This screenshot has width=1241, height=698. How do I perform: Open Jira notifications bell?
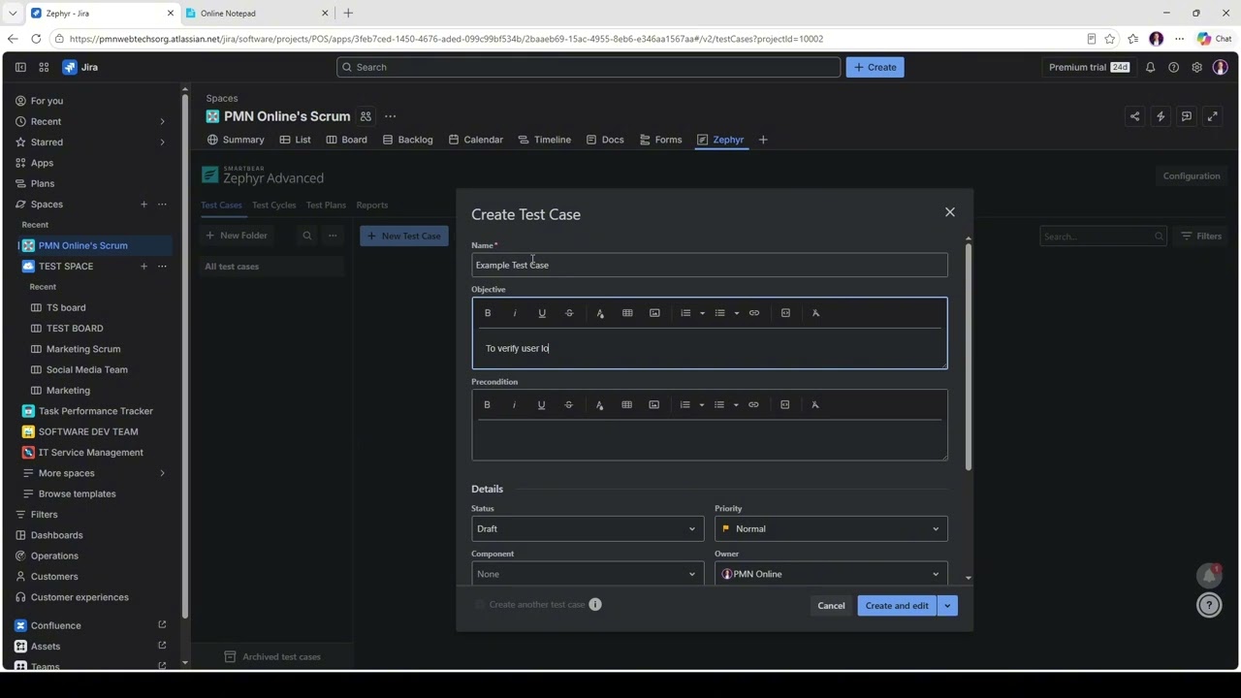click(x=1150, y=67)
